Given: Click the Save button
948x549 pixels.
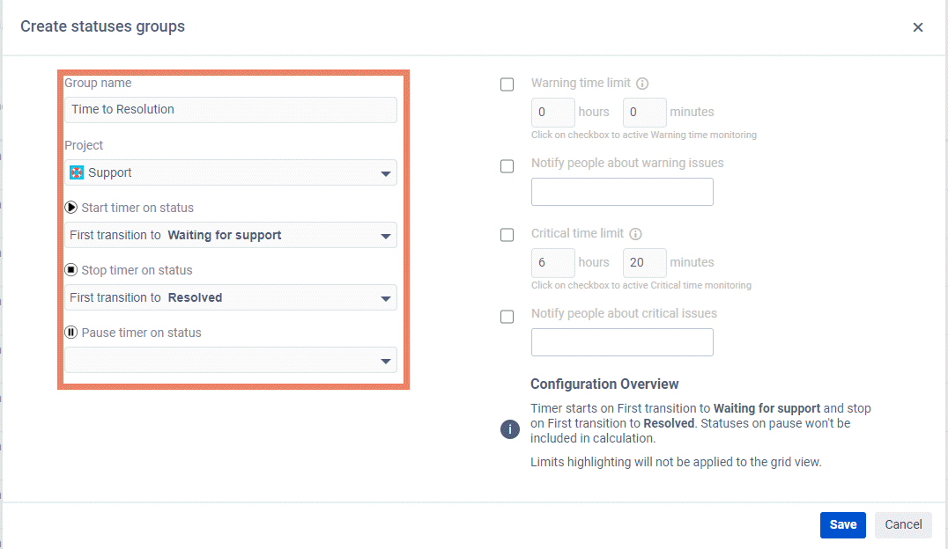Looking at the screenshot, I should 842,524.
